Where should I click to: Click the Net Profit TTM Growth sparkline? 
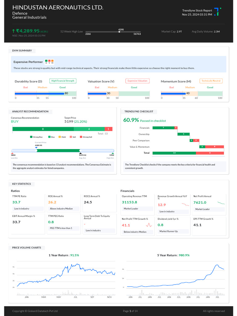click(x=149, y=225)
